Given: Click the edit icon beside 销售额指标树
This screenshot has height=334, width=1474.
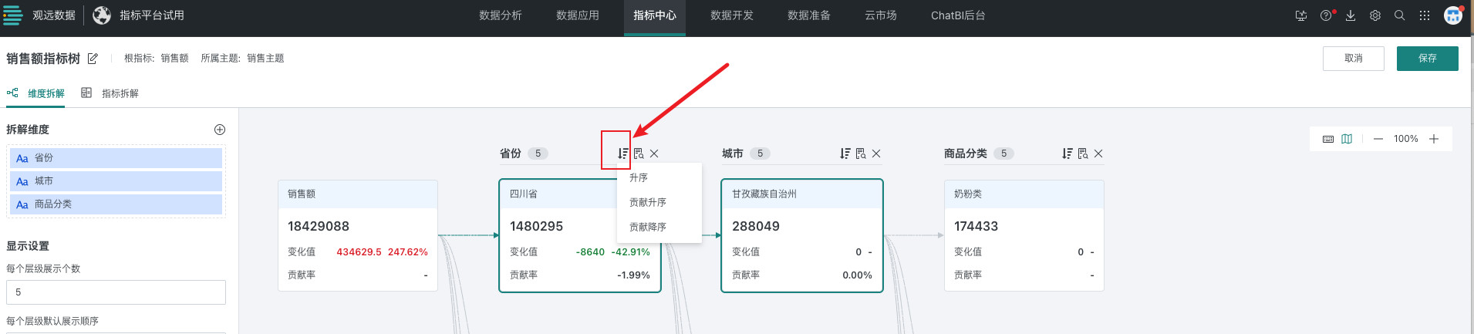Looking at the screenshot, I should 93,59.
